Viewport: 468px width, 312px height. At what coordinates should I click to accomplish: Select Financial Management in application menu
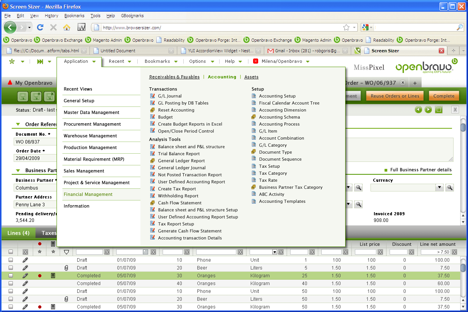point(88,194)
